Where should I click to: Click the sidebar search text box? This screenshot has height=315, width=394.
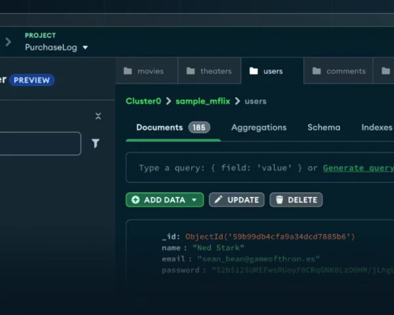[39, 143]
